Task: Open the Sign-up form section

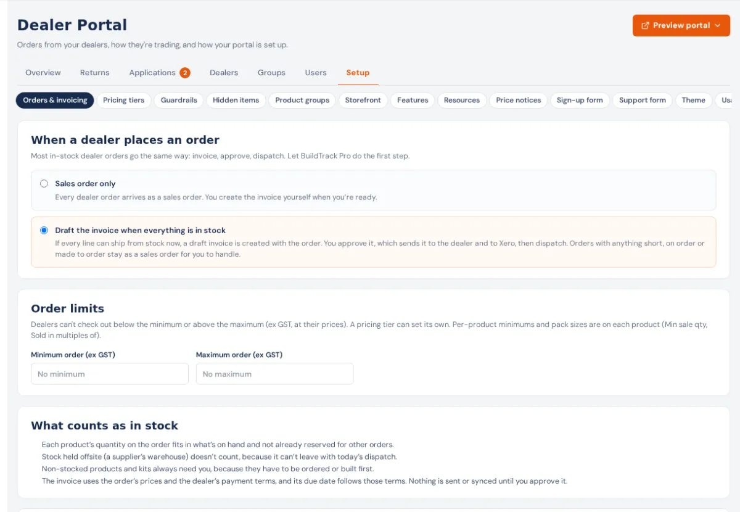Action: coord(580,100)
